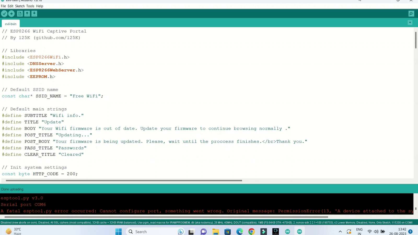Image resolution: width=418 pixels, height=235 pixels.
Task: Create a new sketch with New icon
Action: pyautogui.click(x=20, y=14)
